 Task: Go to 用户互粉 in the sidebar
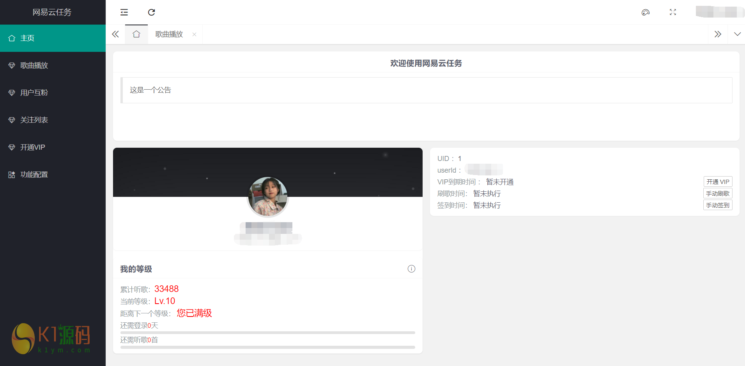(53, 93)
